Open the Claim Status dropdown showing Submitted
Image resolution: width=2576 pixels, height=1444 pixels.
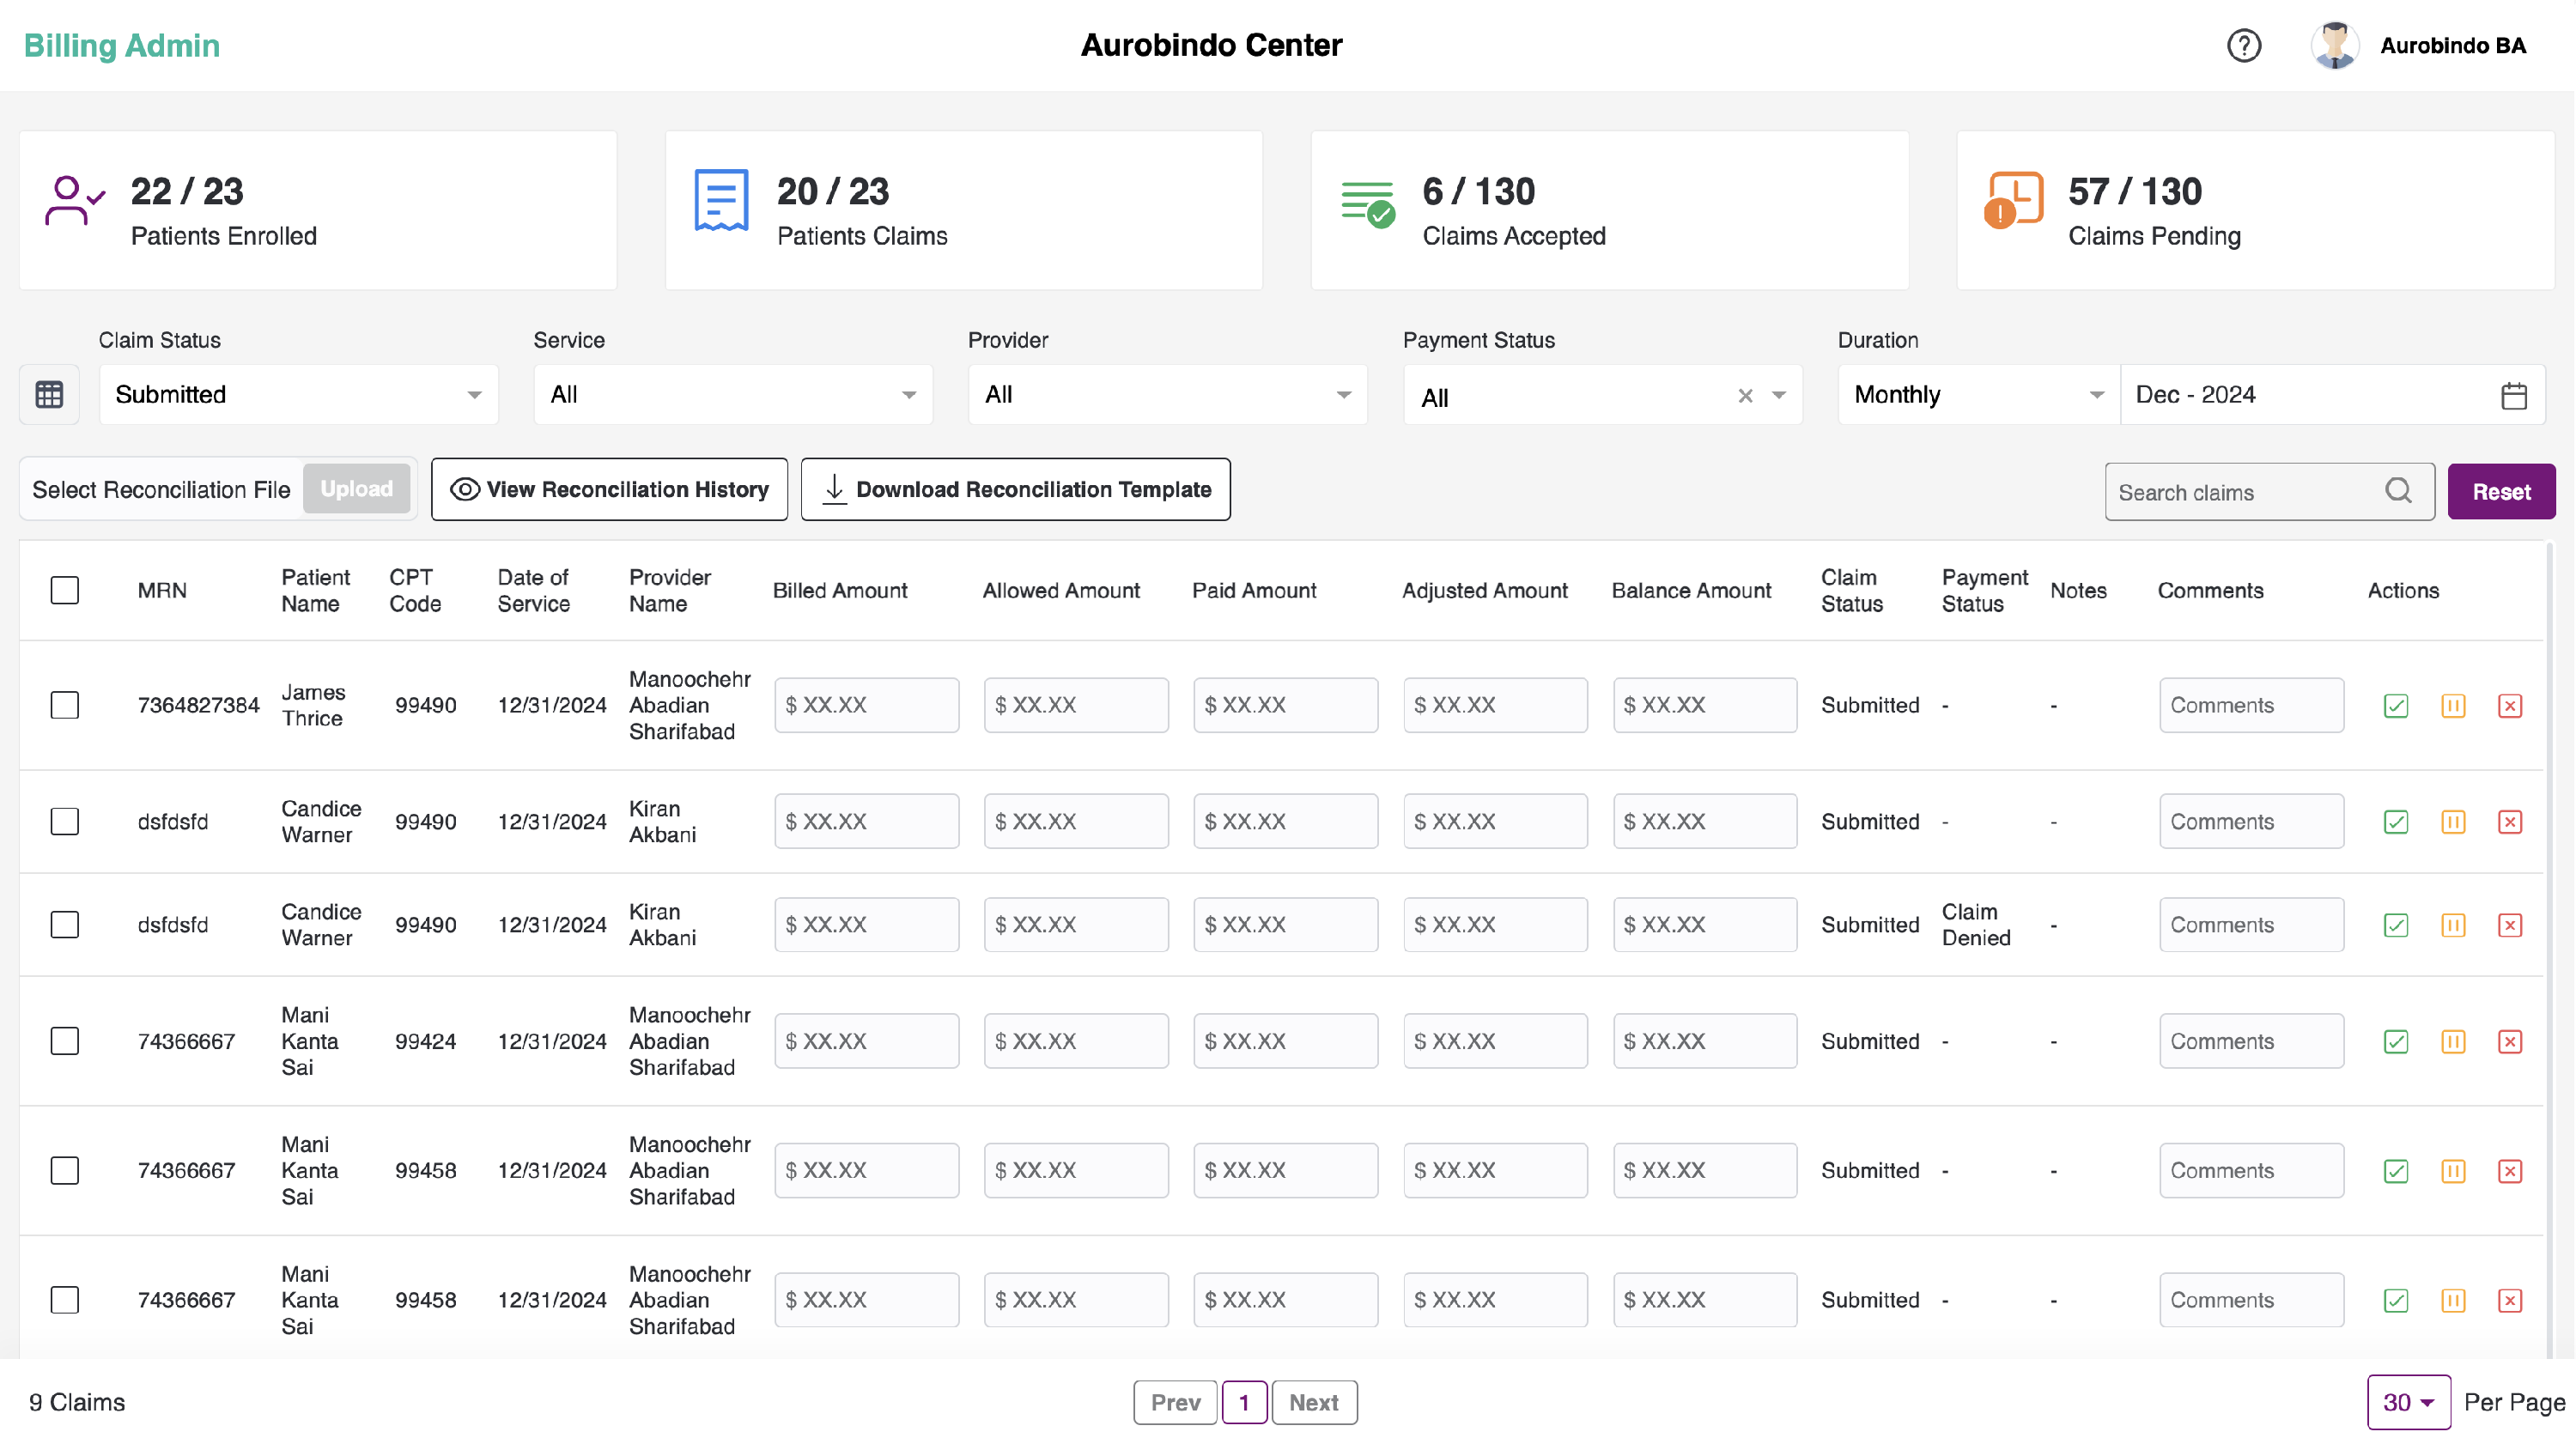coord(298,394)
